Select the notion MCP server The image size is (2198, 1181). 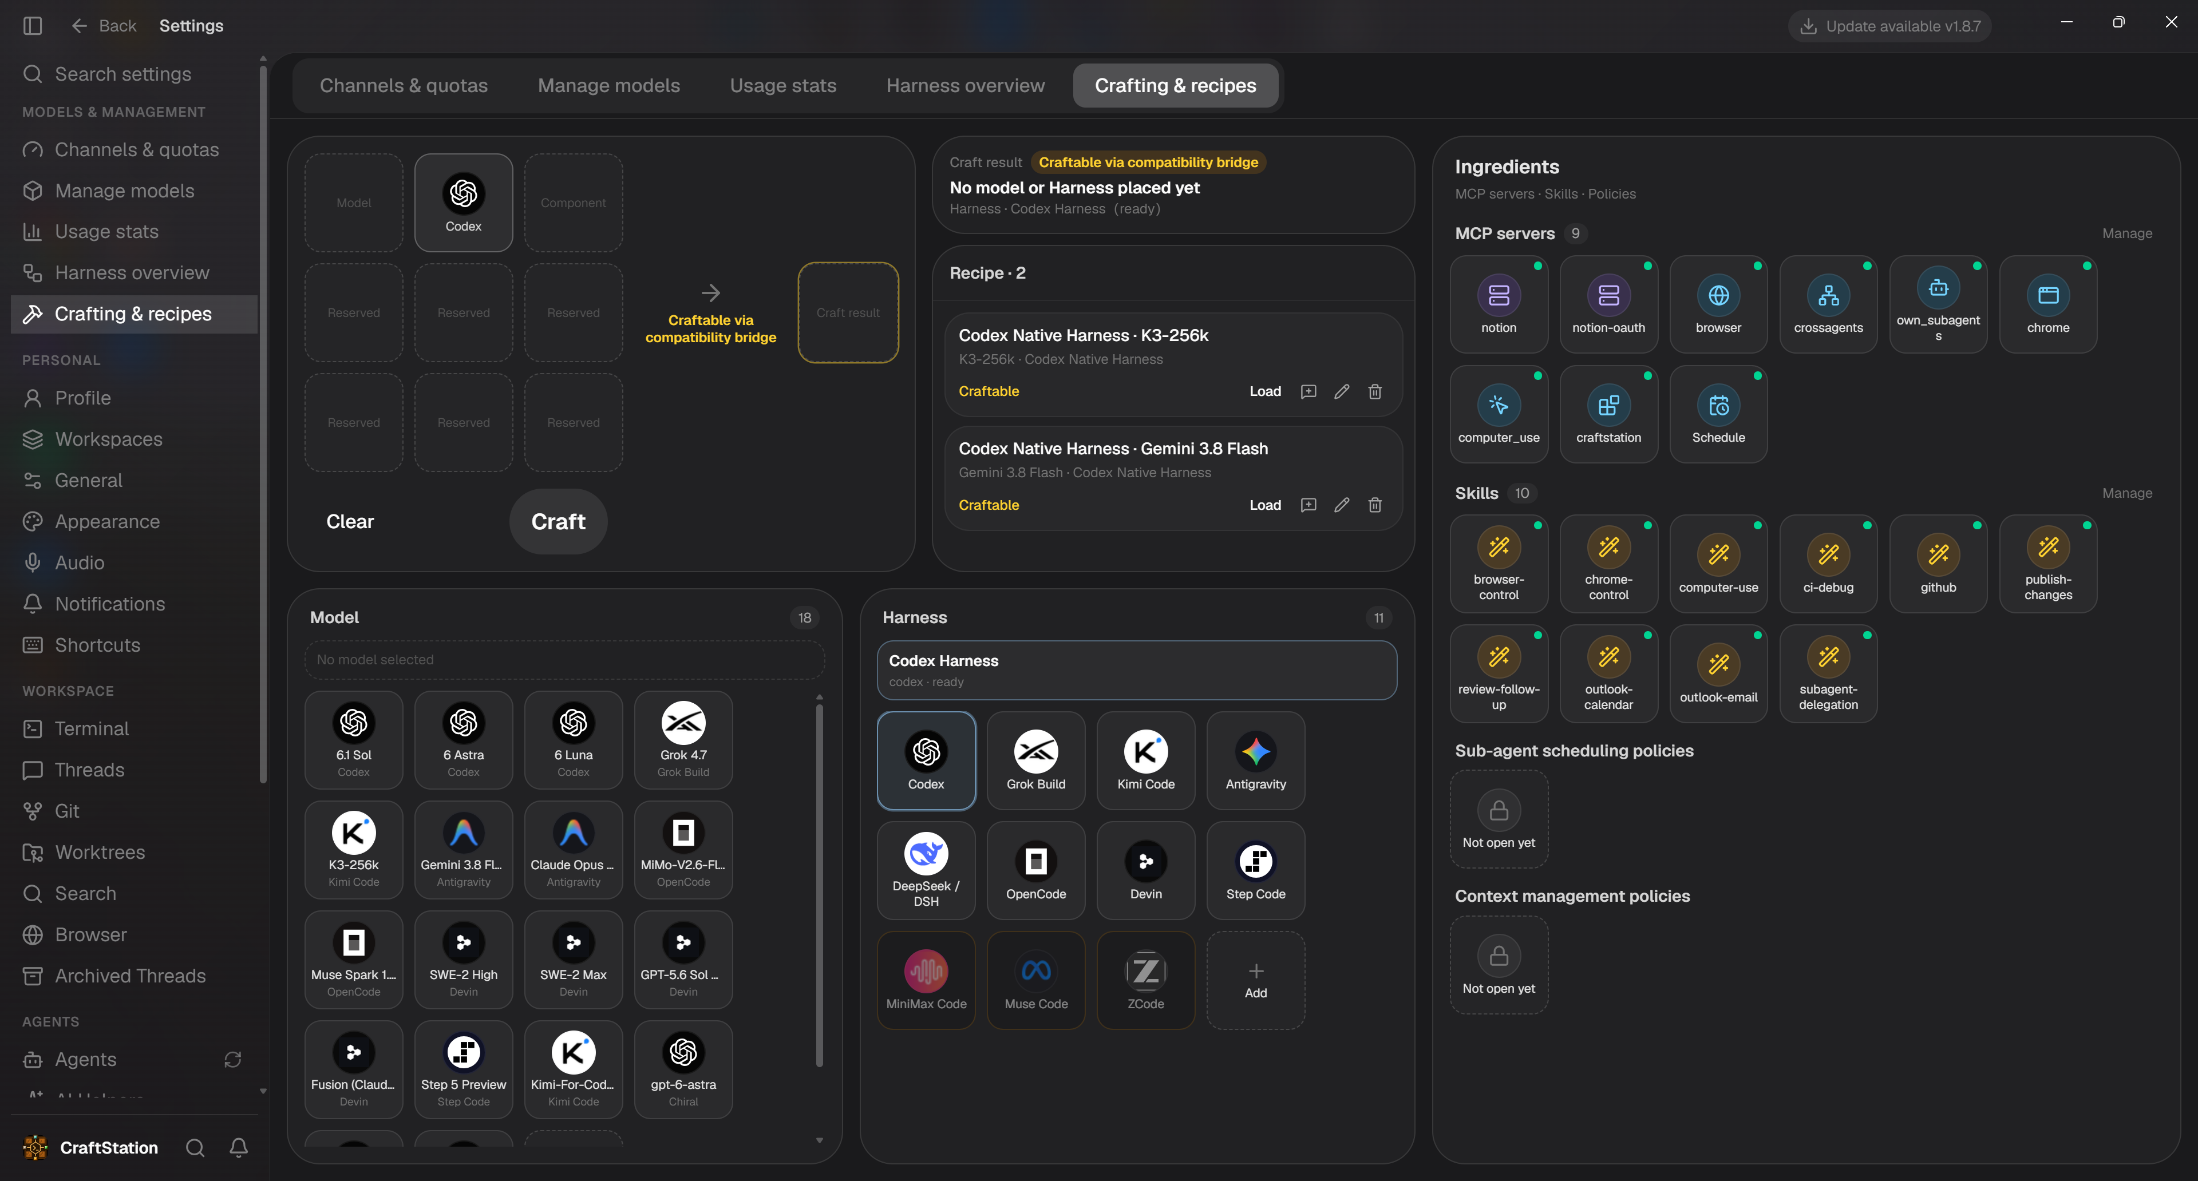(1499, 304)
